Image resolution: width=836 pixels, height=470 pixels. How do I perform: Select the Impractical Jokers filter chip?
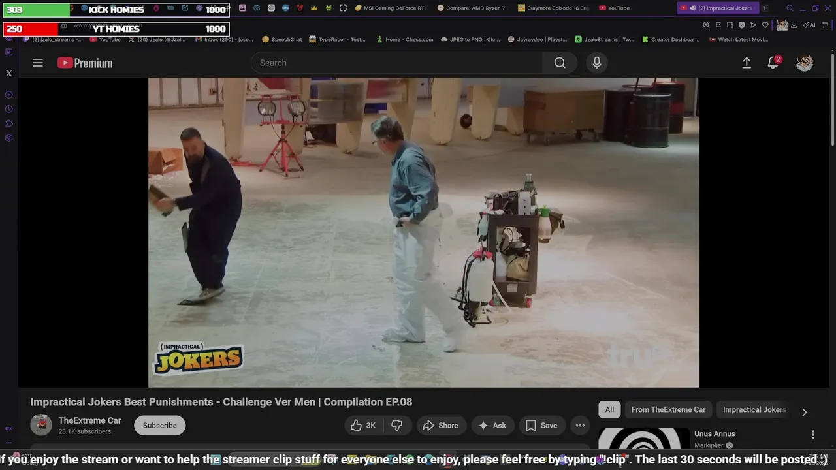click(754, 409)
